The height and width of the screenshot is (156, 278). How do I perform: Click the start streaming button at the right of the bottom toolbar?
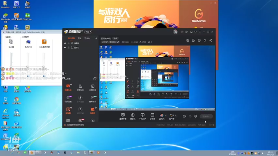tap(206, 116)
